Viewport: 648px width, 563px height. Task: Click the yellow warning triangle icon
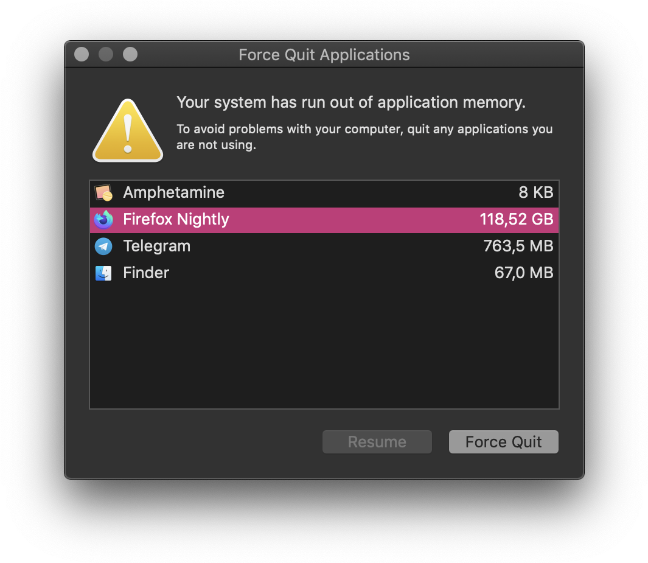(x=128, y=131)
